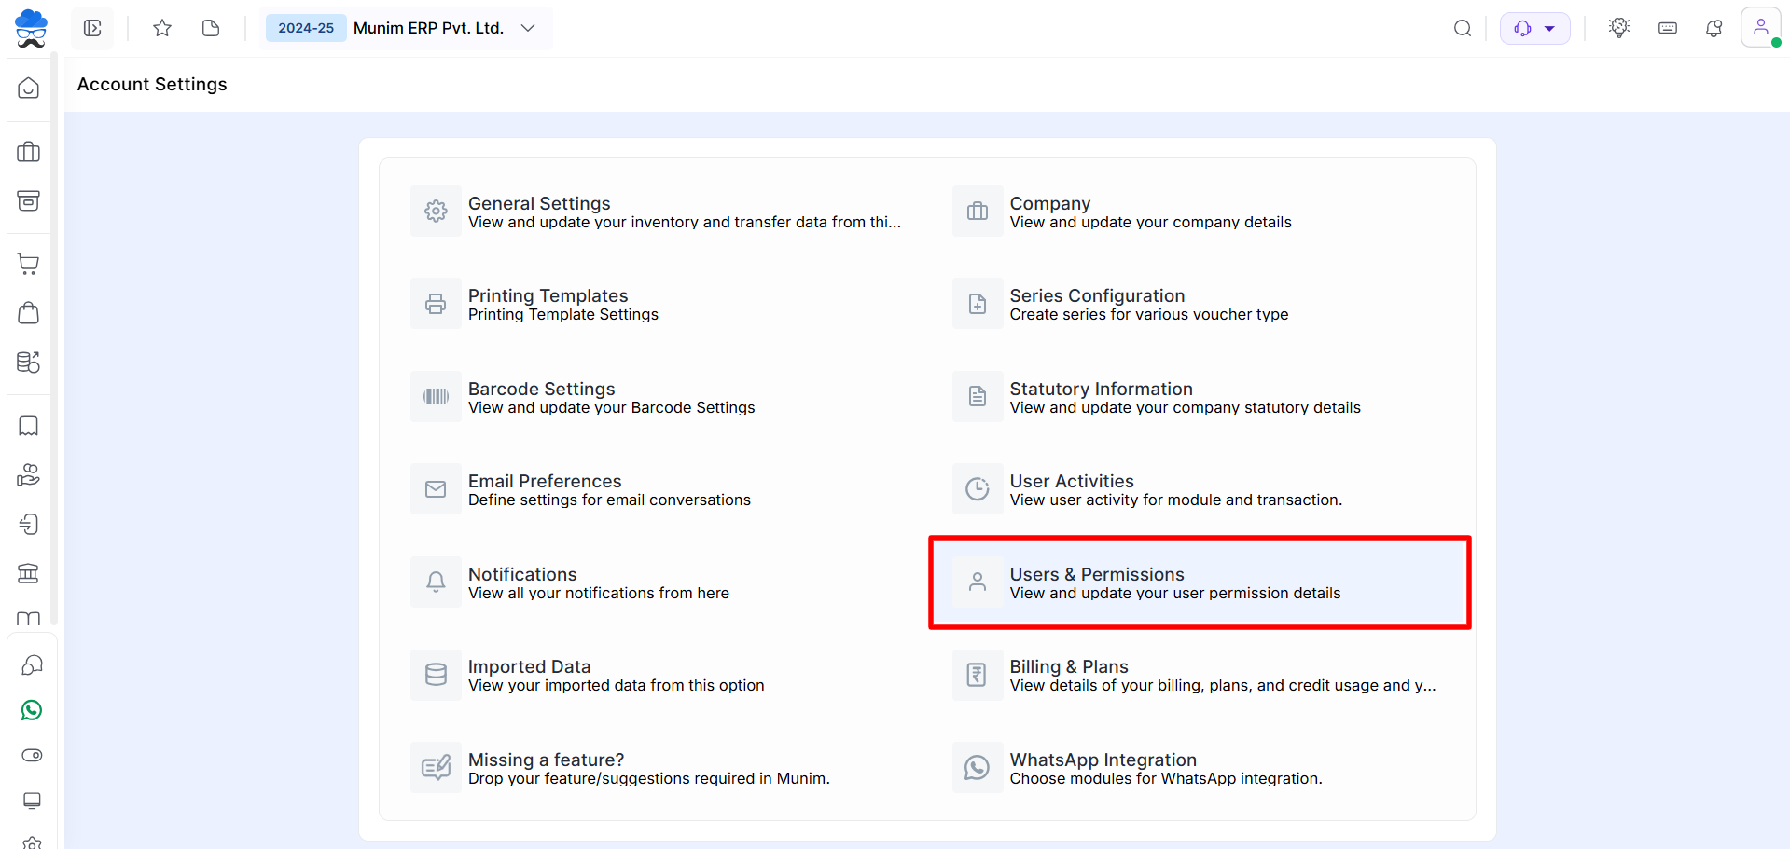Click the database with arrow sidebar icon

[x=29, y=363]
